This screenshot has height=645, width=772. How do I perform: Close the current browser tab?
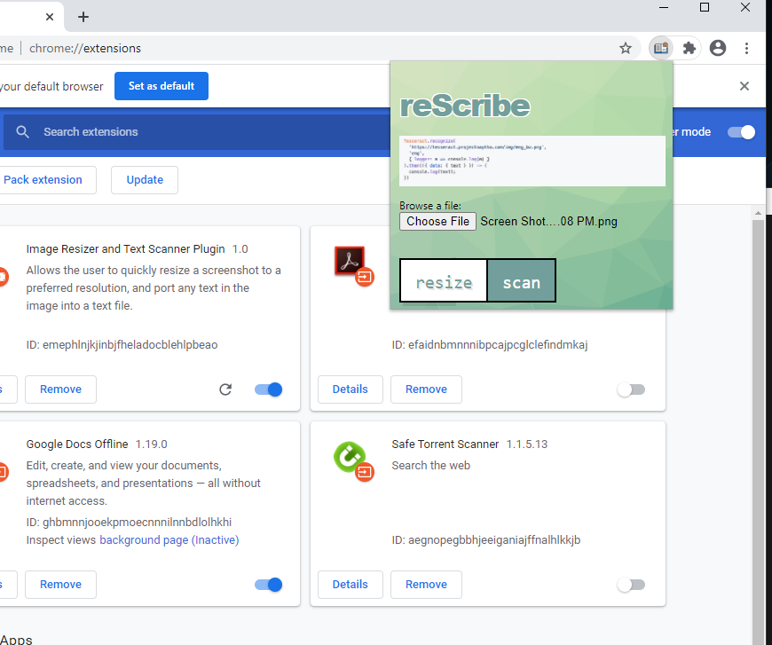tap(50, 17)
